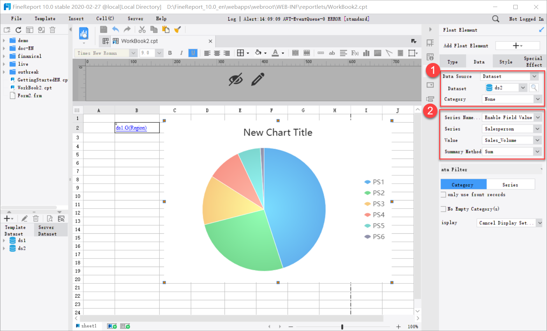The height and width of the screenshot is (331, 547).
Task: Refresh the reportlets file tree
Action: tap(18, 30)
